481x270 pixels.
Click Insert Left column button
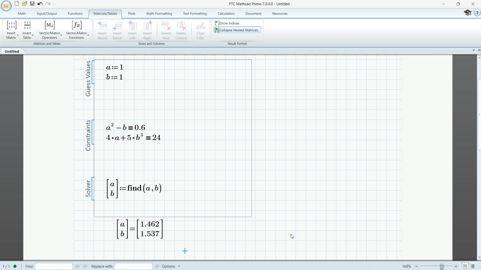point(132,30)
